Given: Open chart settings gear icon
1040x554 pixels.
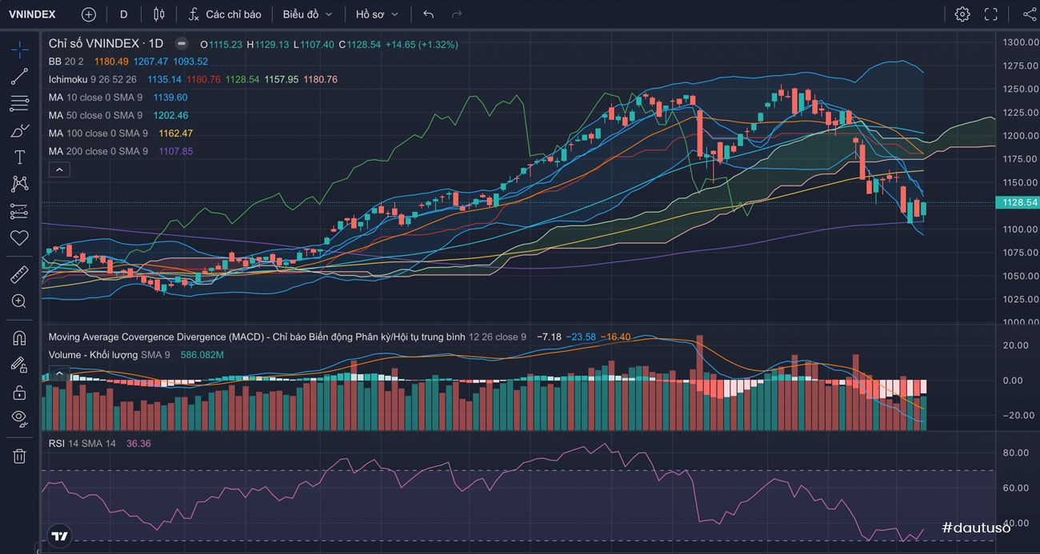Looking at the screenshot, I should pyautogui.click(x=962, y=14).
